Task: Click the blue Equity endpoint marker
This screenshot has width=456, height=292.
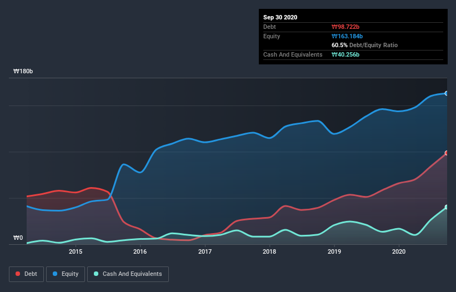Action: pos(447,93)
